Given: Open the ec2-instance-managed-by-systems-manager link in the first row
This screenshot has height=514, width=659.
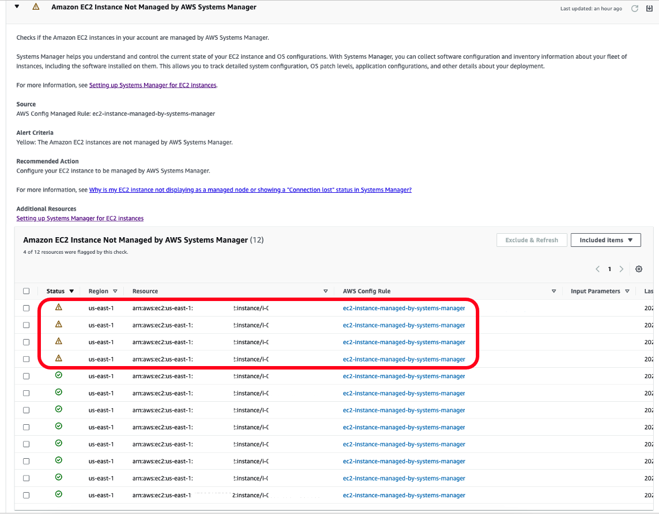Looking at the screenshot, I should (x=404, y=309).
